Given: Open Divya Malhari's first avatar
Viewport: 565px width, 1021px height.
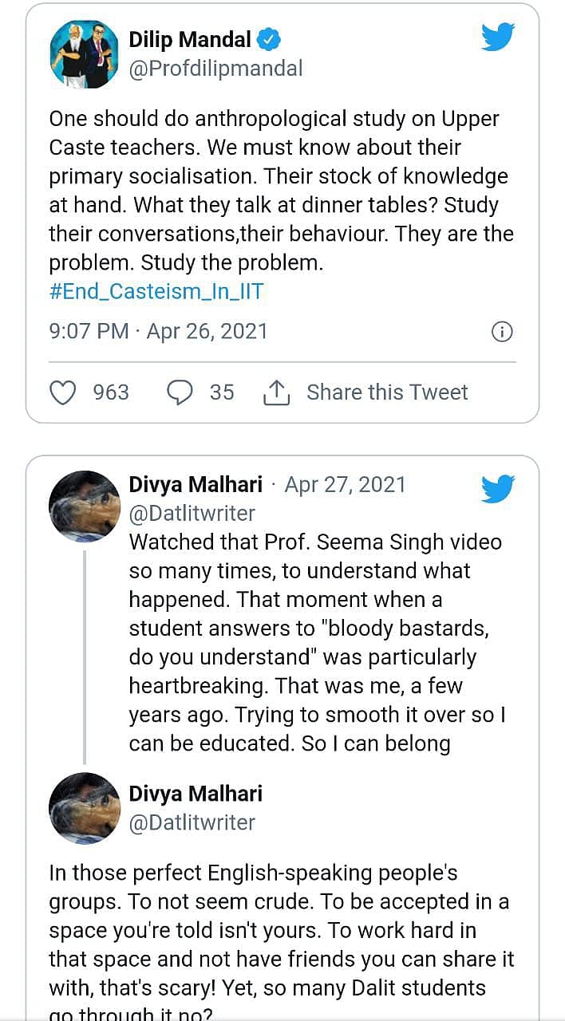Looking at the screenshot, I should pos(85,506).
